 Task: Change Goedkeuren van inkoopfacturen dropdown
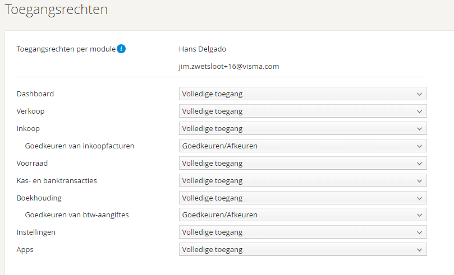tap(302, 146)
